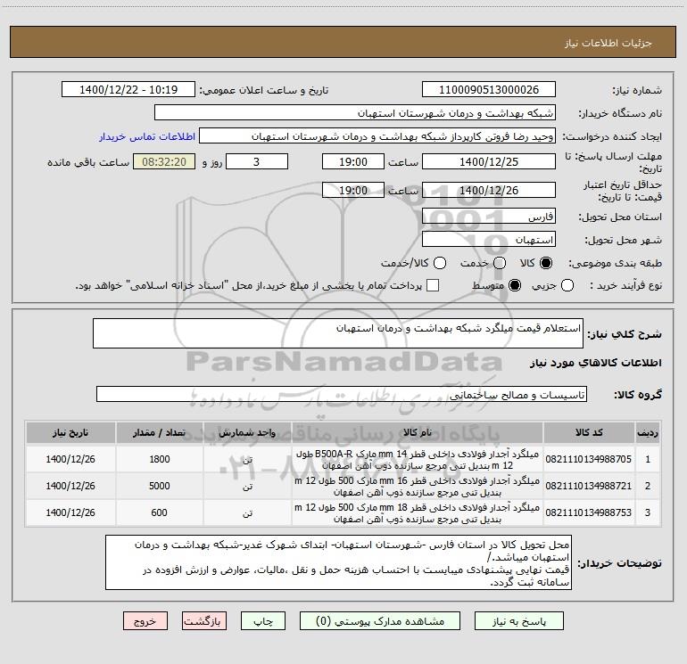Screen dimensions: 687x664
Task: Click response deadline hour field 19:00
Action: (x=353, y=161)
